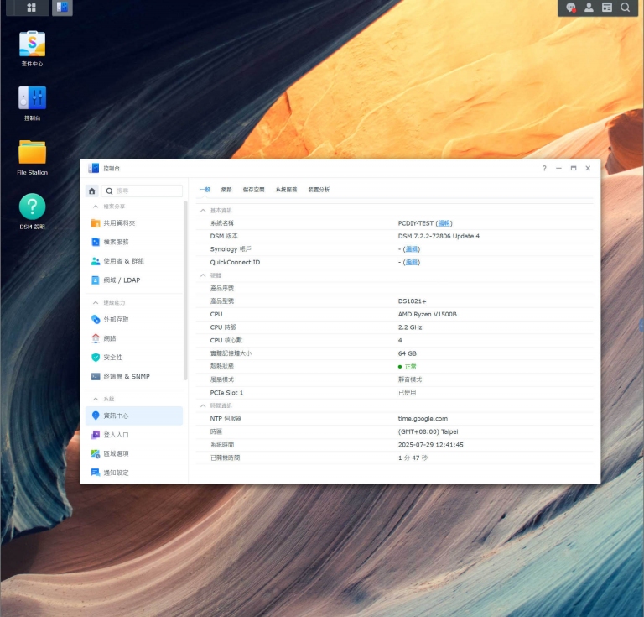
Task: Click the 2.2 GHz CPU clock value
Action: (x=410, y=327)
